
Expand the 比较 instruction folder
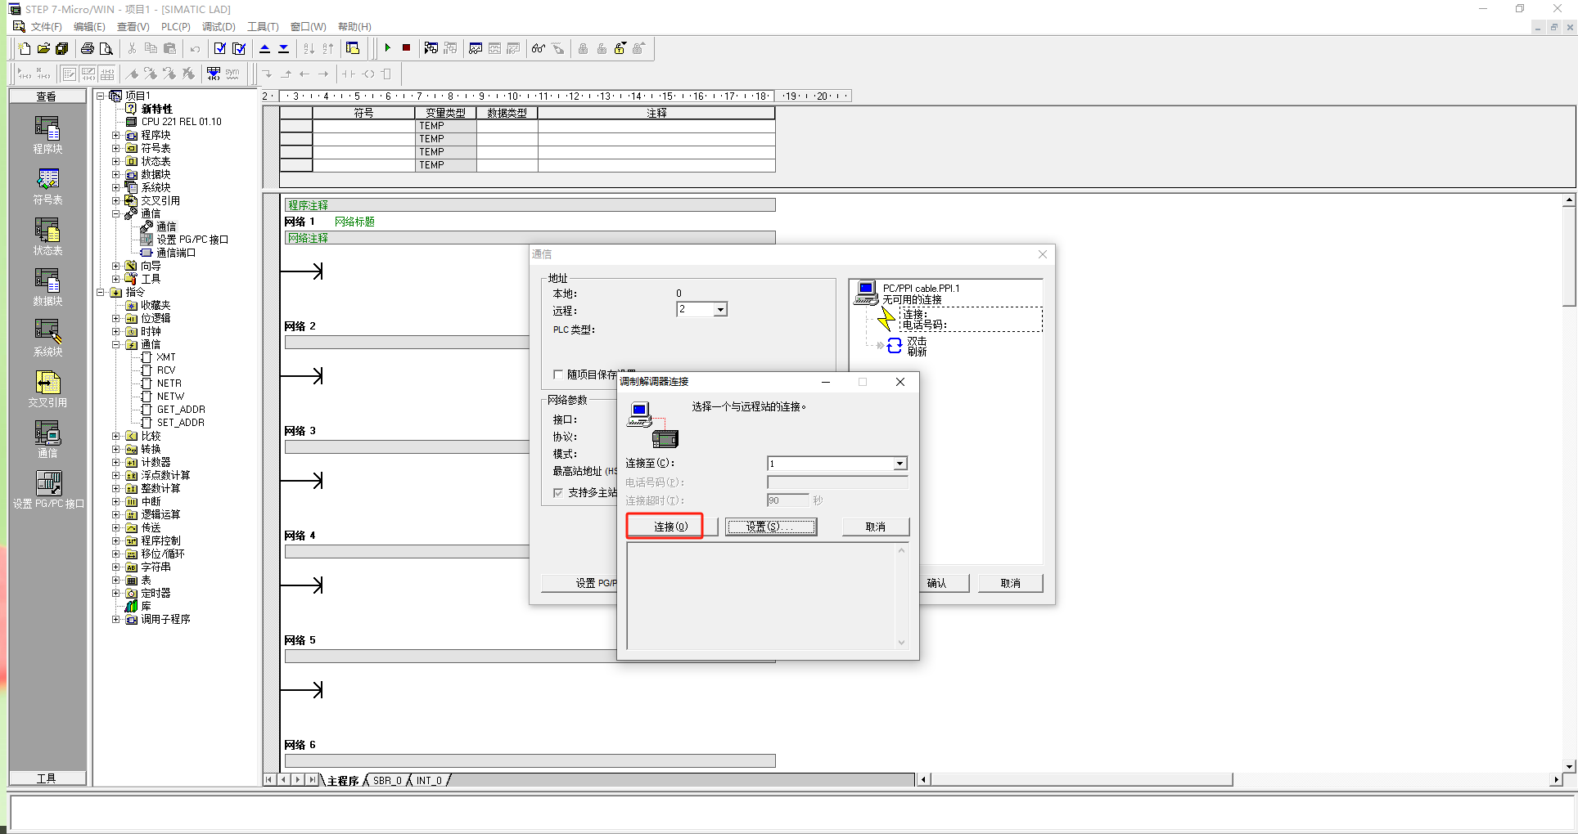[x=116, y=436]
